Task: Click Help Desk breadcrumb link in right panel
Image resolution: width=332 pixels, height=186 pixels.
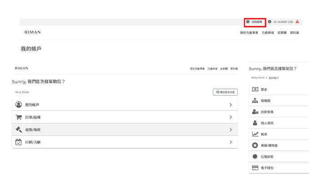Action: [x=258, y=78]
